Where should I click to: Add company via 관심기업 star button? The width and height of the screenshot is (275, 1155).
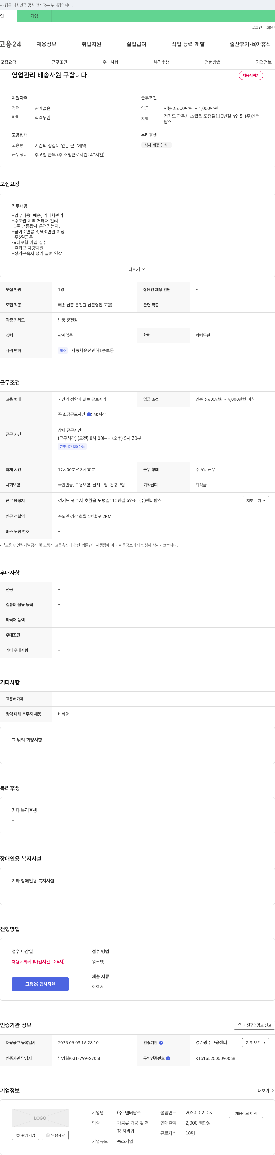click(x=25, y=1135)
